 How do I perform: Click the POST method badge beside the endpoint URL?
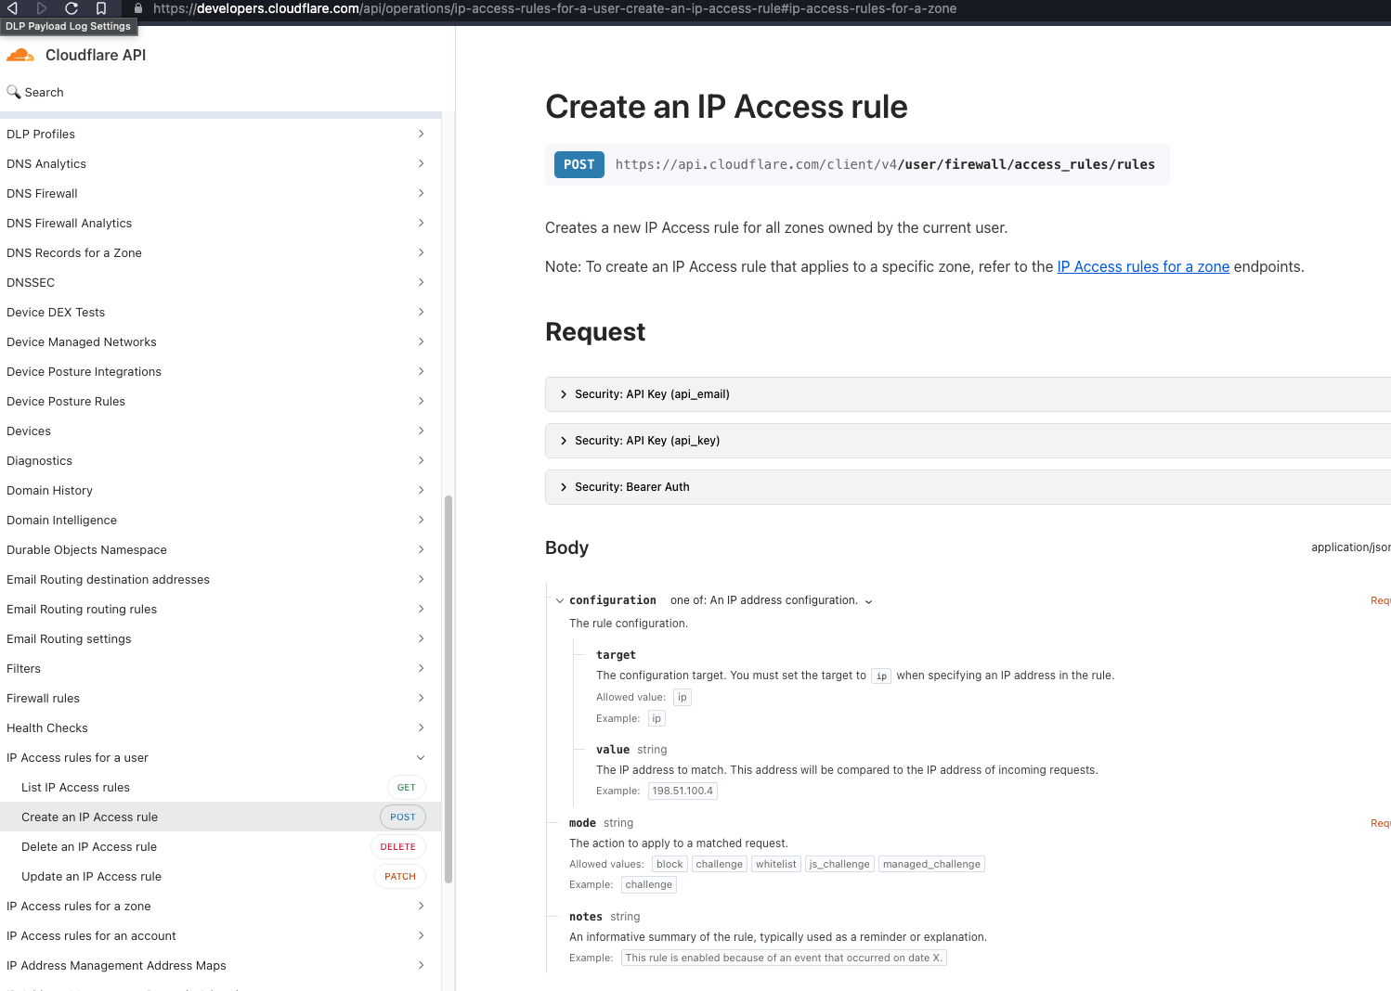click(x=578, y=164)
